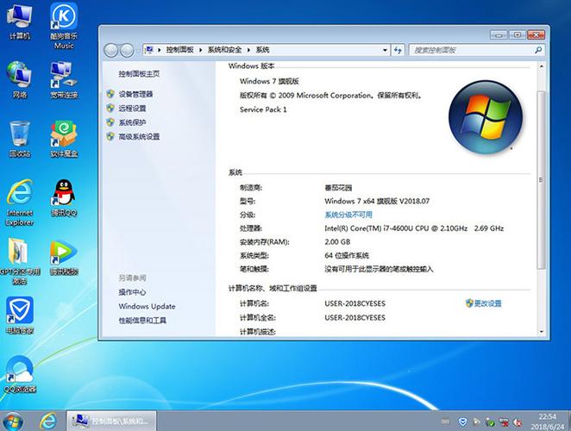Select the 网络 desktop icon
571x431 pixels.
click(19, 80)
